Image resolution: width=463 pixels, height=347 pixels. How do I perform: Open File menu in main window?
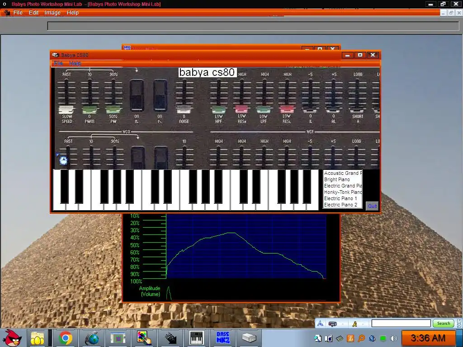click(18, 12)
